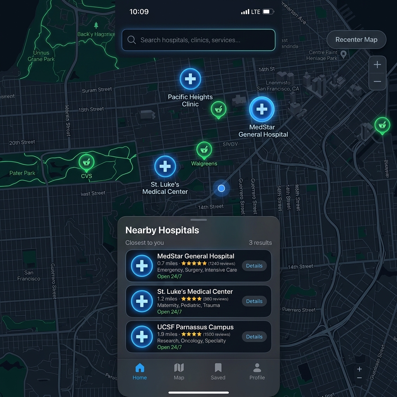Tap the home indicator bar at bottom
This screenshot has width=397, height=397.
[x=198, y=392]
